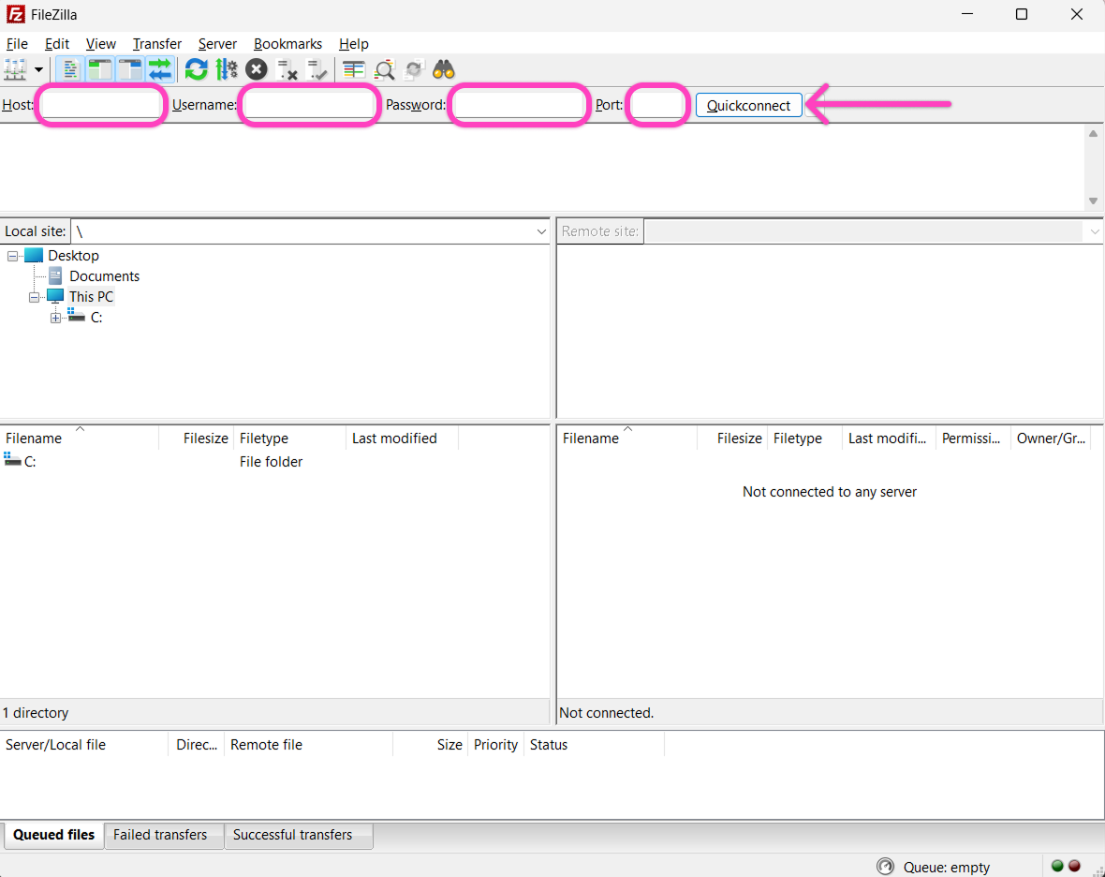1105x877 pixels.
Task: Click the disconnect from server icon
Action: (287, 69)
